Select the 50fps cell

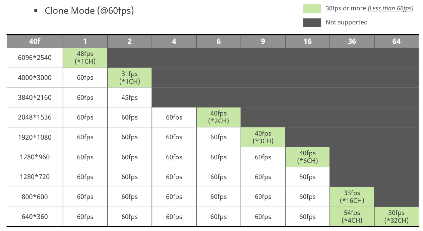(307, 177)
